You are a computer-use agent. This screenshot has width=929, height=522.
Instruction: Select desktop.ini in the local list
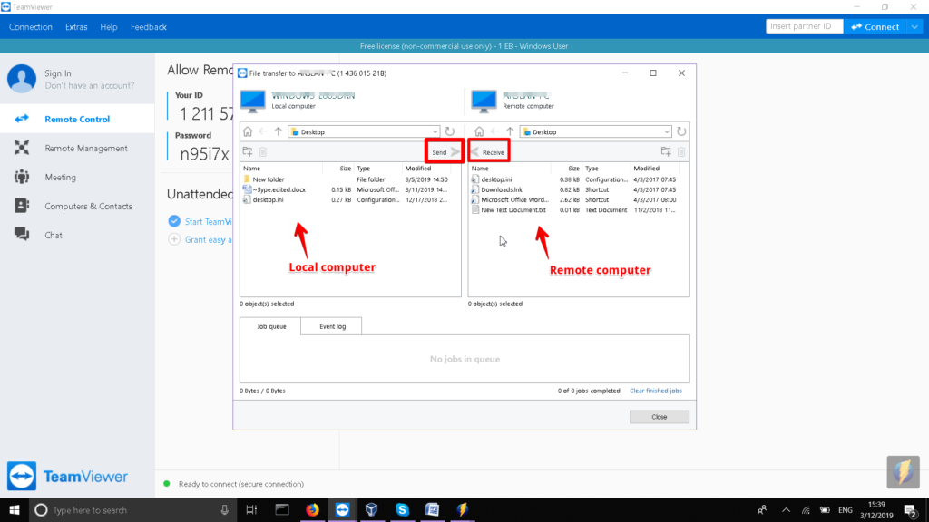coord(268,199)
